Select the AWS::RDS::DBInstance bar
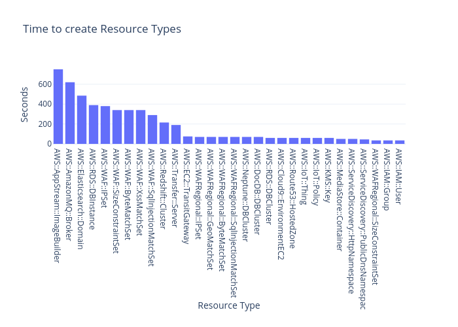This screenshot has width=458, height=327. tap(94, 124)
